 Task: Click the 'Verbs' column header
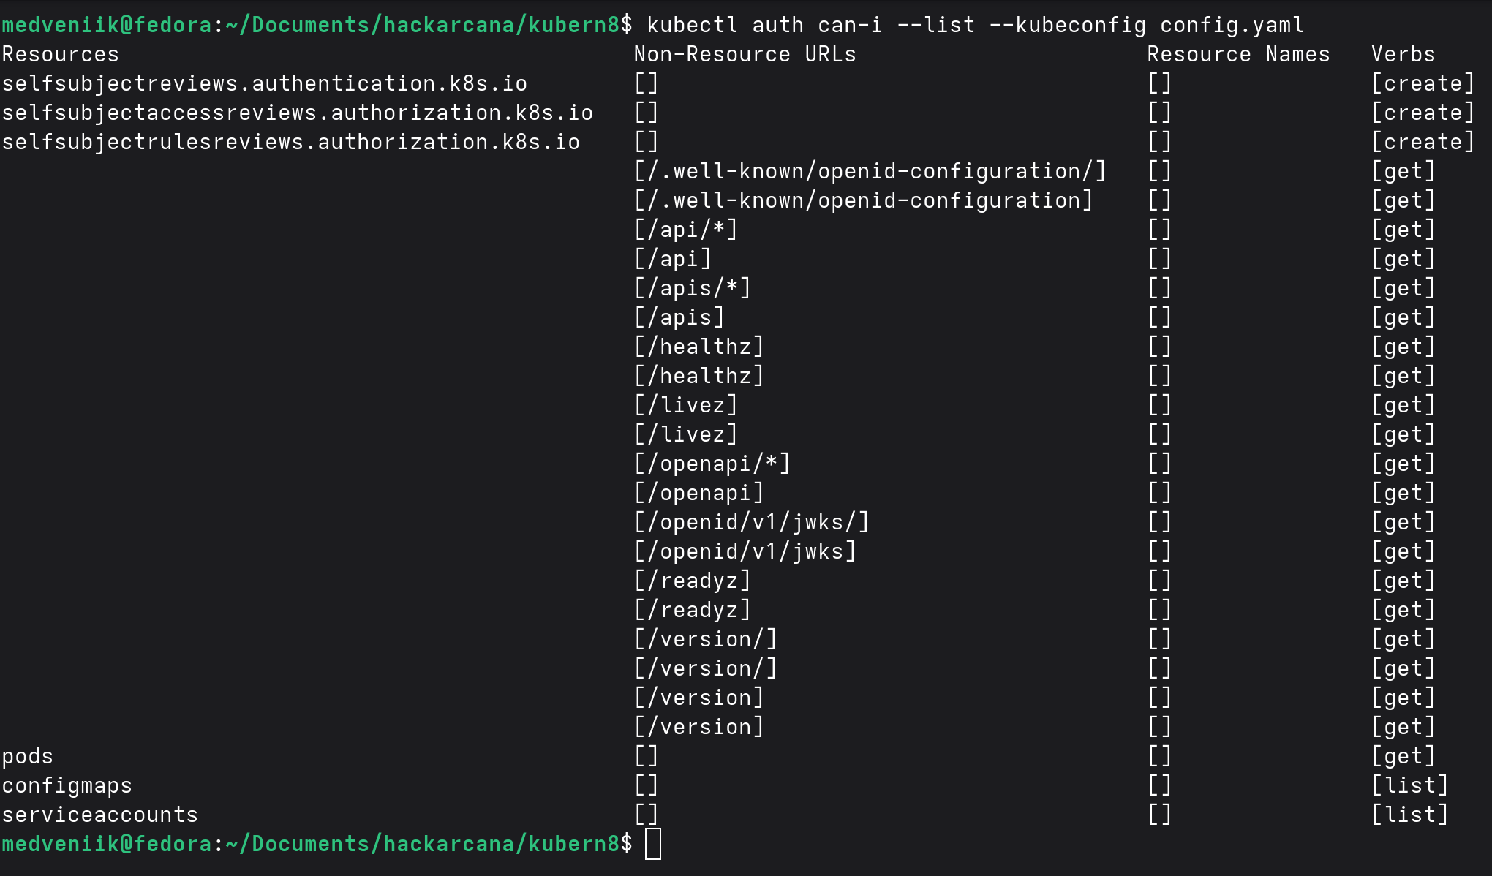[x=1404, y=54]
